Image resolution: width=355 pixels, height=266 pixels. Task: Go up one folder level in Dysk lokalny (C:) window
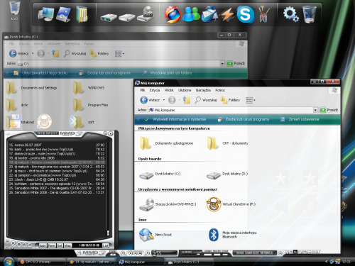[x=55, y=53]
